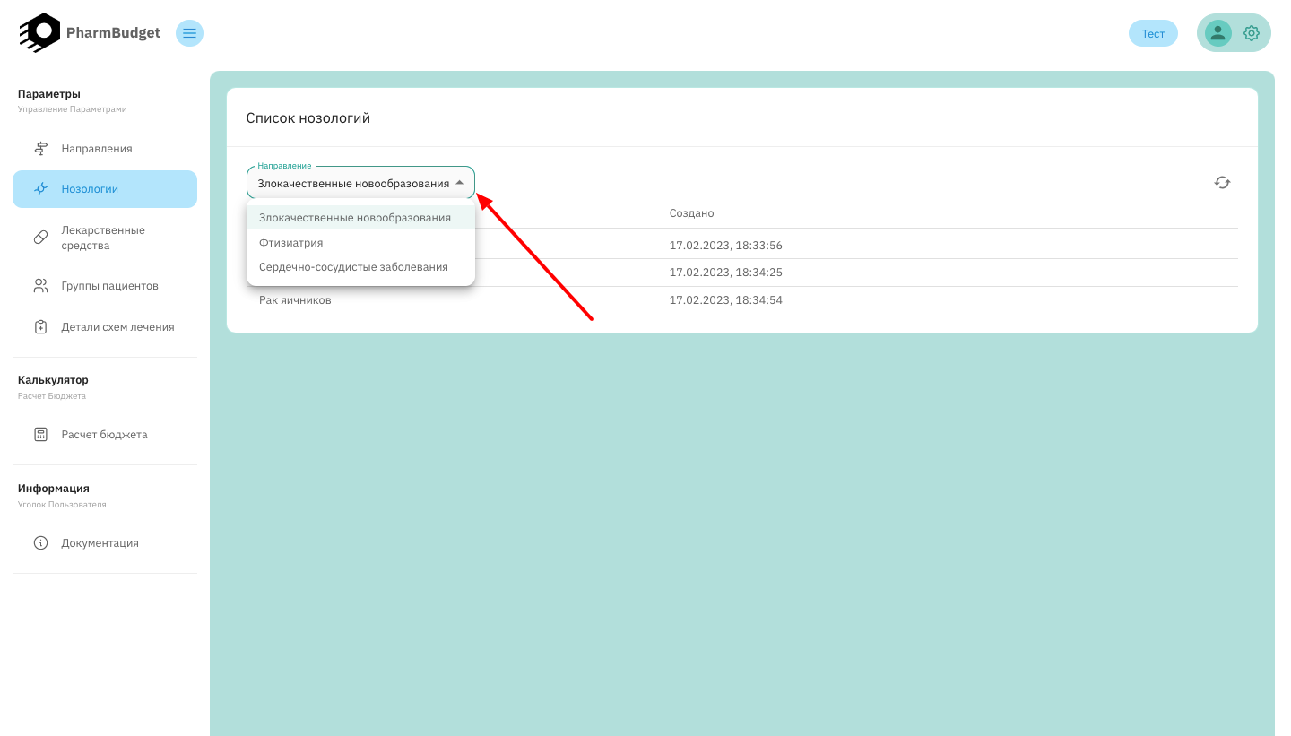1291x736 pixels.
Task: Click the signpost icon beside Направления
Action: tap(40, 148)
